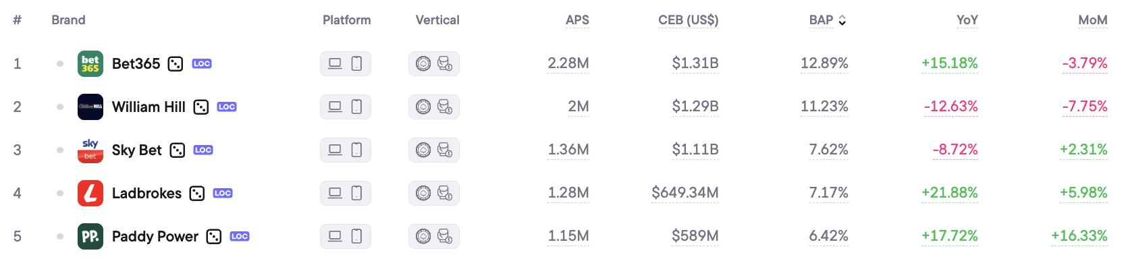Click the William Hill brand logo
Viewport: 1126px width, 259px height.
click(90, 107)
